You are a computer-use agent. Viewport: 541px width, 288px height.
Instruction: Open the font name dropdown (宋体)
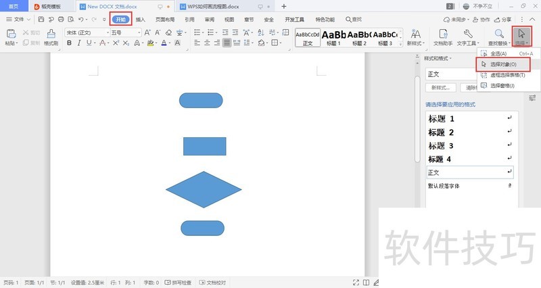point(108,32)
